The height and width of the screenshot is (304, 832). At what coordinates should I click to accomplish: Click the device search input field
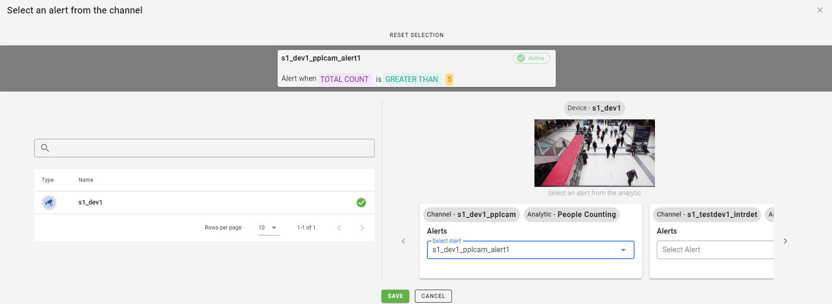click(211, 148)
